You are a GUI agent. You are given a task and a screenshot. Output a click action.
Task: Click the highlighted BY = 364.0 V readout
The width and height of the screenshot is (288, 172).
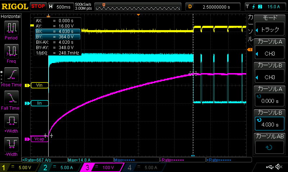58,37
